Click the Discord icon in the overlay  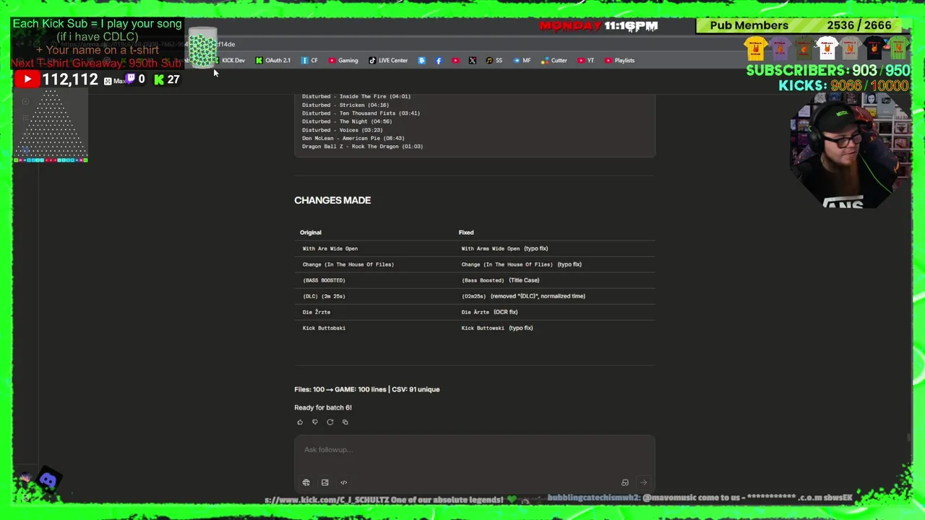pos(48,480)
